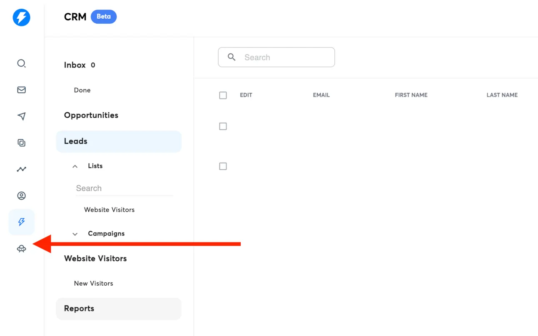Click the FIRST NAME column header
Viewport: 538px width, 336px height.
tap(411, 95)
